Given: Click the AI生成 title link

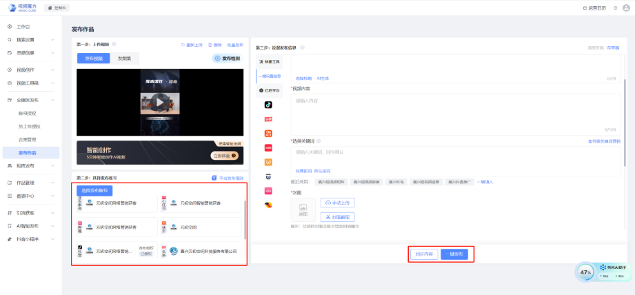Looking at the screenshot, I should (323, 78).
